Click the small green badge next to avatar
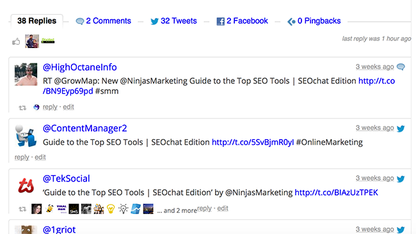The image size is (416, 234). tap(48, 40)
